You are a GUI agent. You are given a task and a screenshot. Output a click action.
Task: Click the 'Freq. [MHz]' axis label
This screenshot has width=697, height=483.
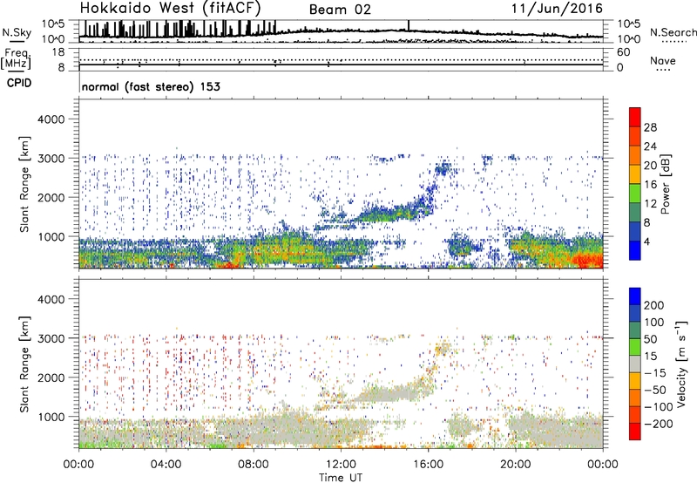(x=16, y=59)
